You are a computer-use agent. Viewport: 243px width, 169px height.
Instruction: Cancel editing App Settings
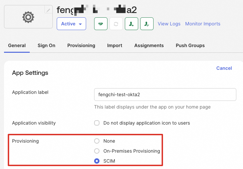(224, 68)
